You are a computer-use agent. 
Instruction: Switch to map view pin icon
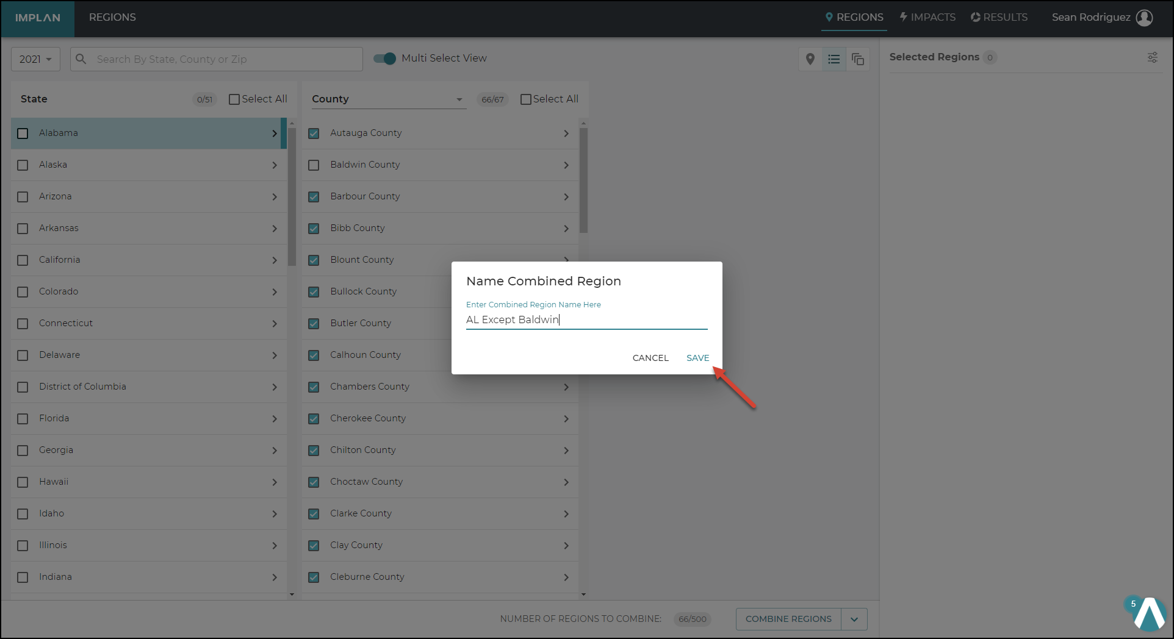pyautogui.click(x=810, y=59)
